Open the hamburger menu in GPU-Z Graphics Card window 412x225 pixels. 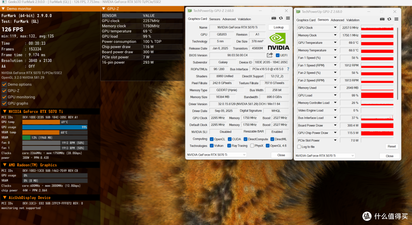coord(288,18)
